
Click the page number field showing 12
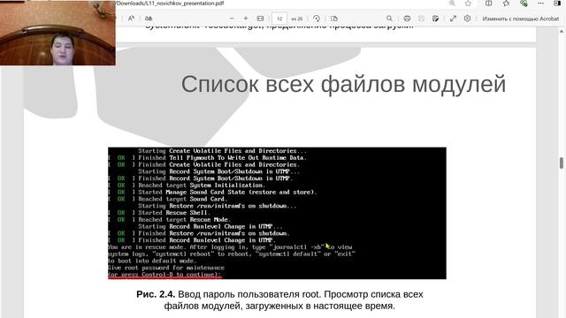point(279,19)
